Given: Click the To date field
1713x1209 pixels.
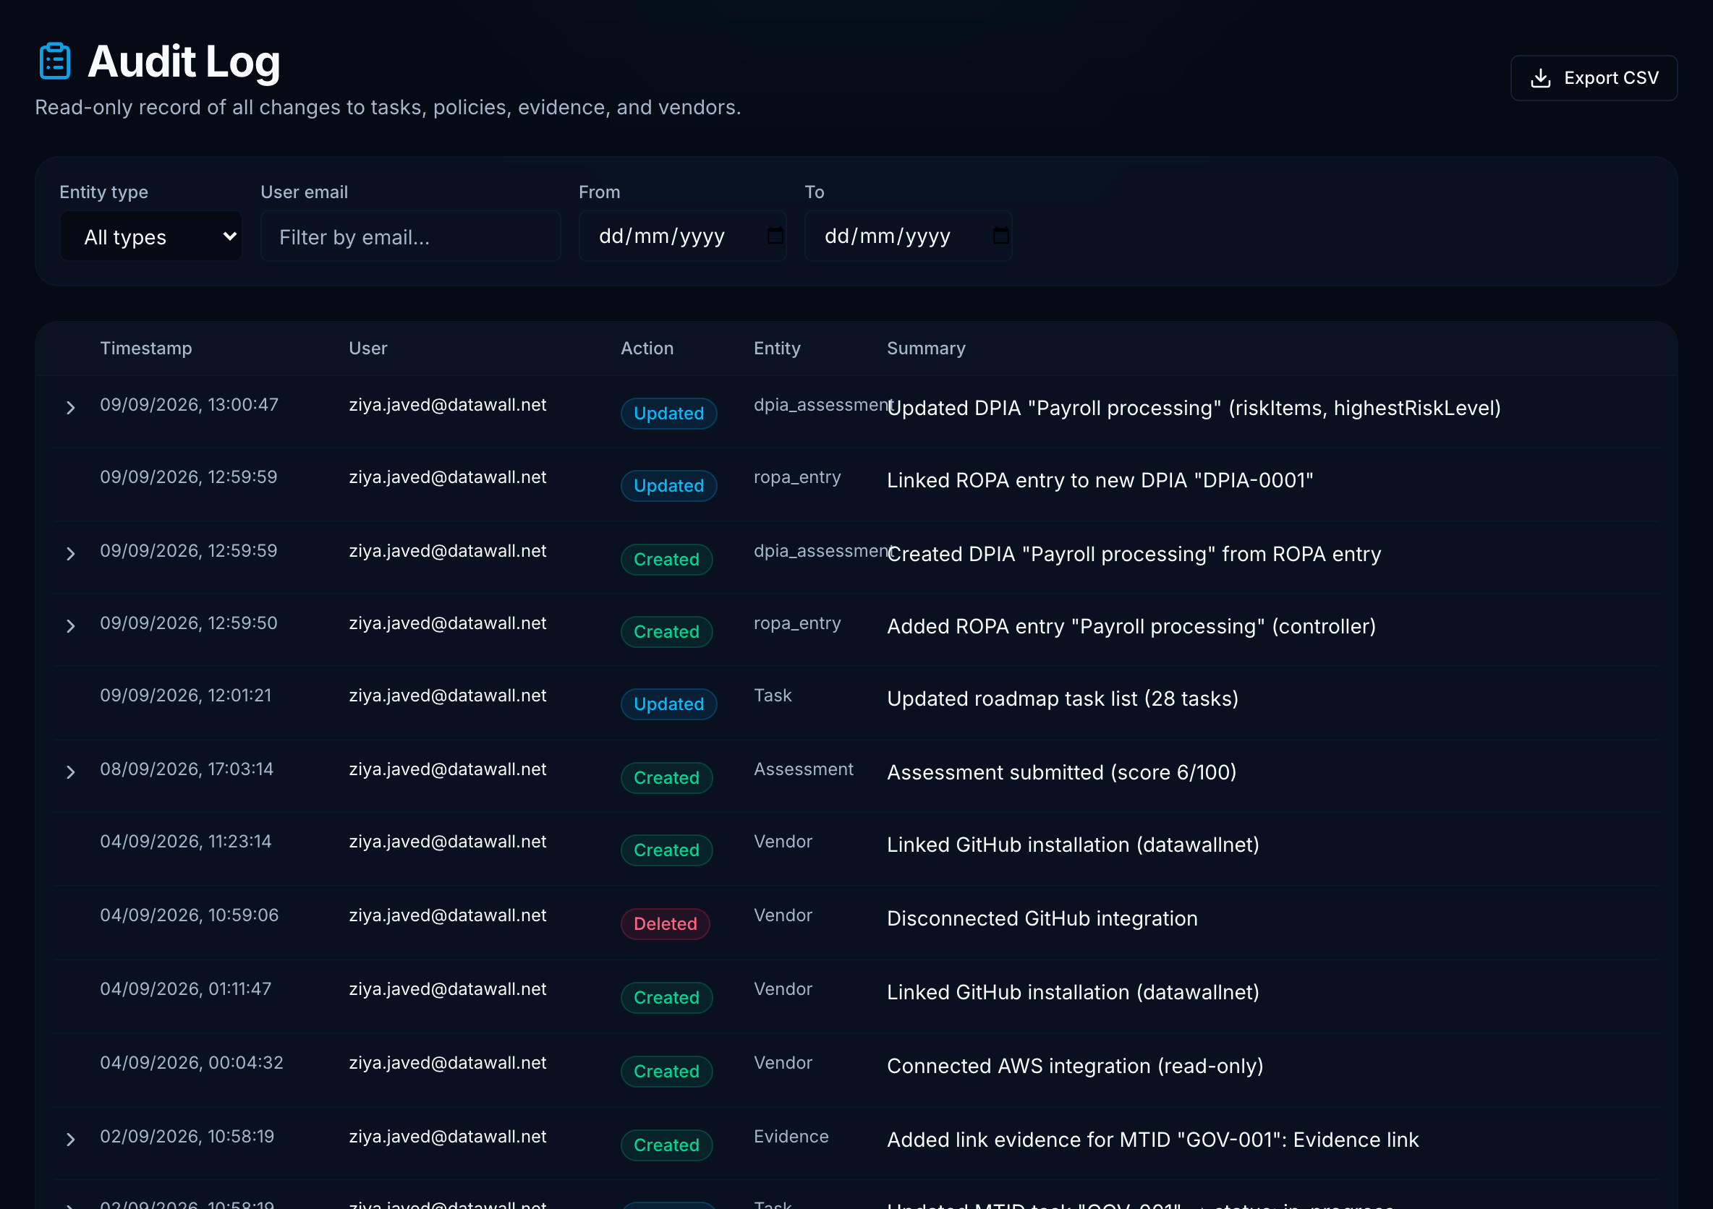Looking at the screenshot, I should tap(908, 236).
